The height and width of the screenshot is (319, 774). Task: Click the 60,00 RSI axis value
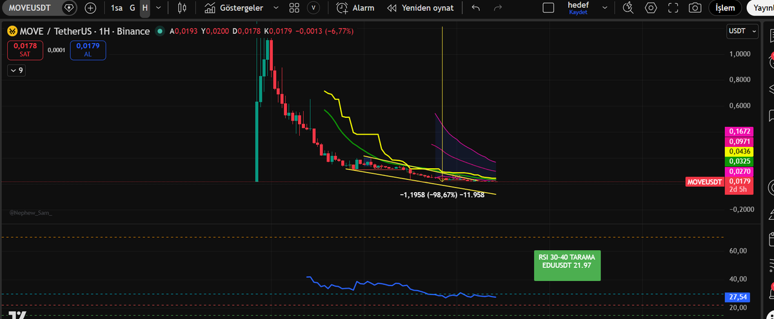click(x=738, y=251)
